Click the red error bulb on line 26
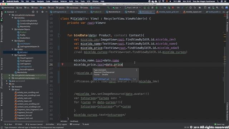This screenshot has width=229, height=129. coord(62,64)
